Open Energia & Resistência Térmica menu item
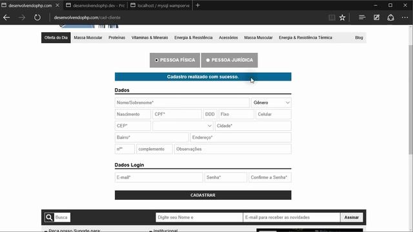The width and height of the screenshot is (413, 232). (305, 37)
